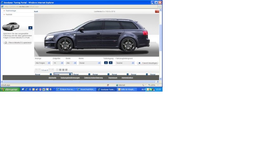The height and width of the screenshot is (143, 254).
Task: Click the Internet zone indicator in the status bar
Action: pyautogui.click(x=121, y=85)
